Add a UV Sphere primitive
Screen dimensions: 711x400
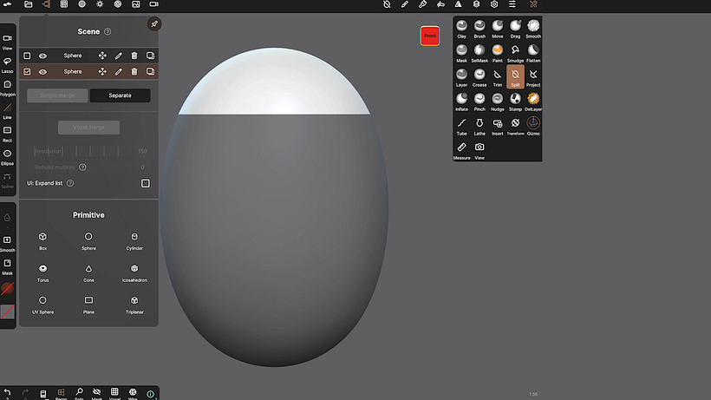(x=42, y=305)
